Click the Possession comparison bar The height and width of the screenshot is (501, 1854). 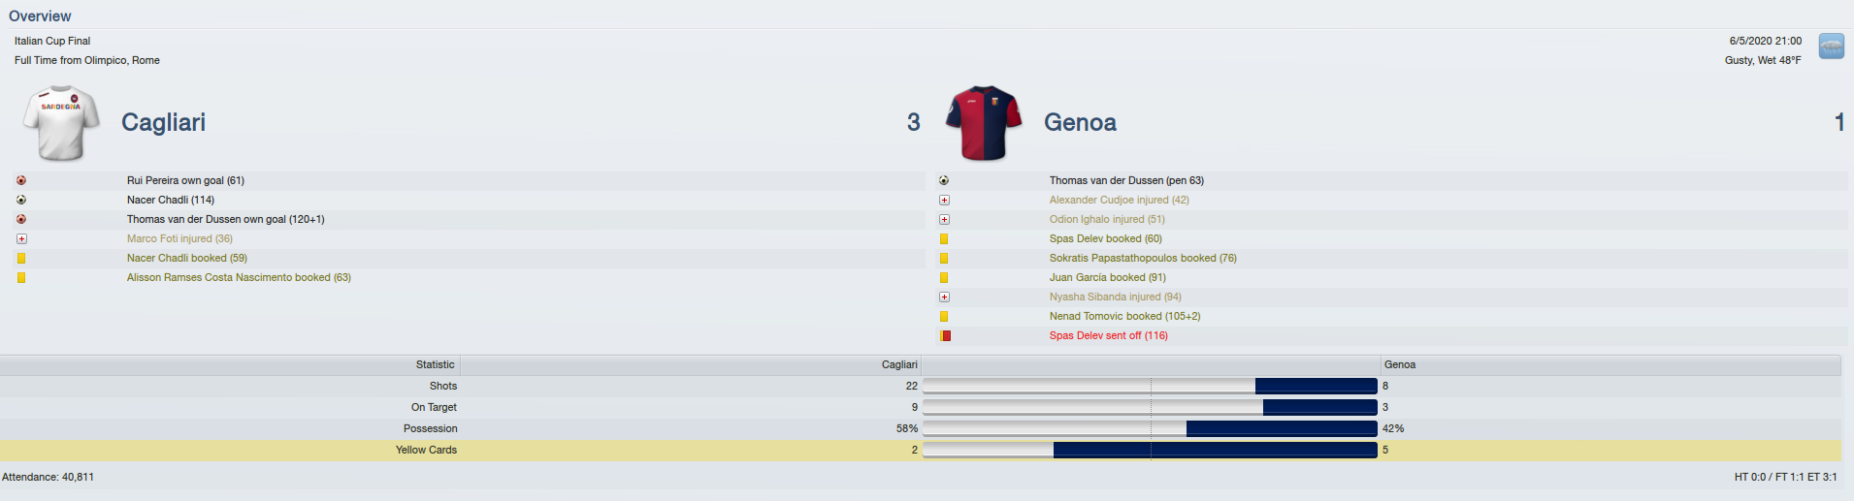[x=1150, y=428]
